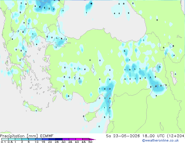Click the 0.1–0.5 mm legend color swatch

(x=5, y=139)
